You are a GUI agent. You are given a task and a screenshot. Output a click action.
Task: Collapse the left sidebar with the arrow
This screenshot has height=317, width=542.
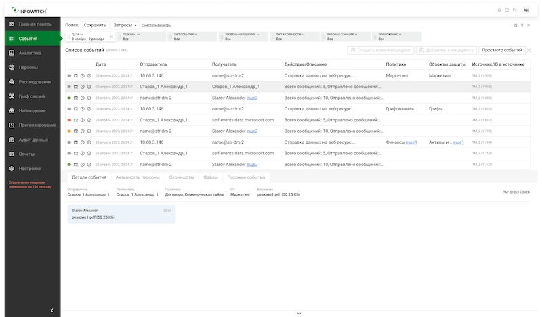52,310
